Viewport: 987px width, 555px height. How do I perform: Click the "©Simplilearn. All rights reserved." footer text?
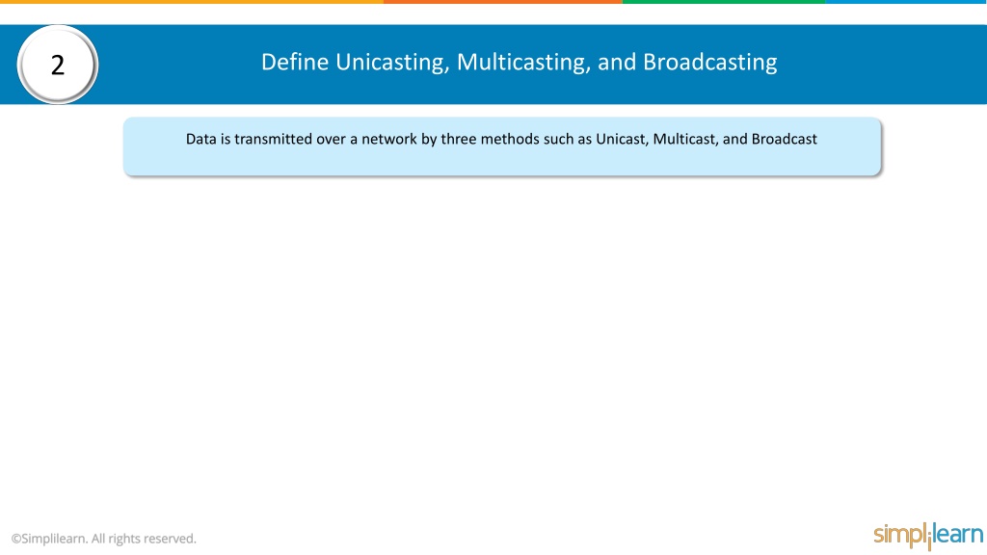coord(104,539)
